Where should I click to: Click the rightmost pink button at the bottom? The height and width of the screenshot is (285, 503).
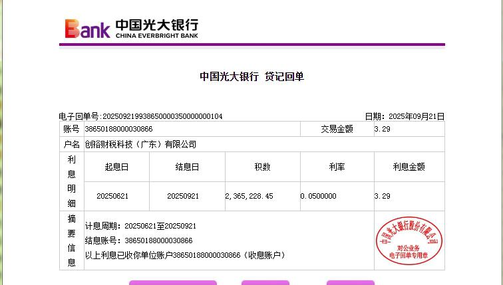click(350, 282)
